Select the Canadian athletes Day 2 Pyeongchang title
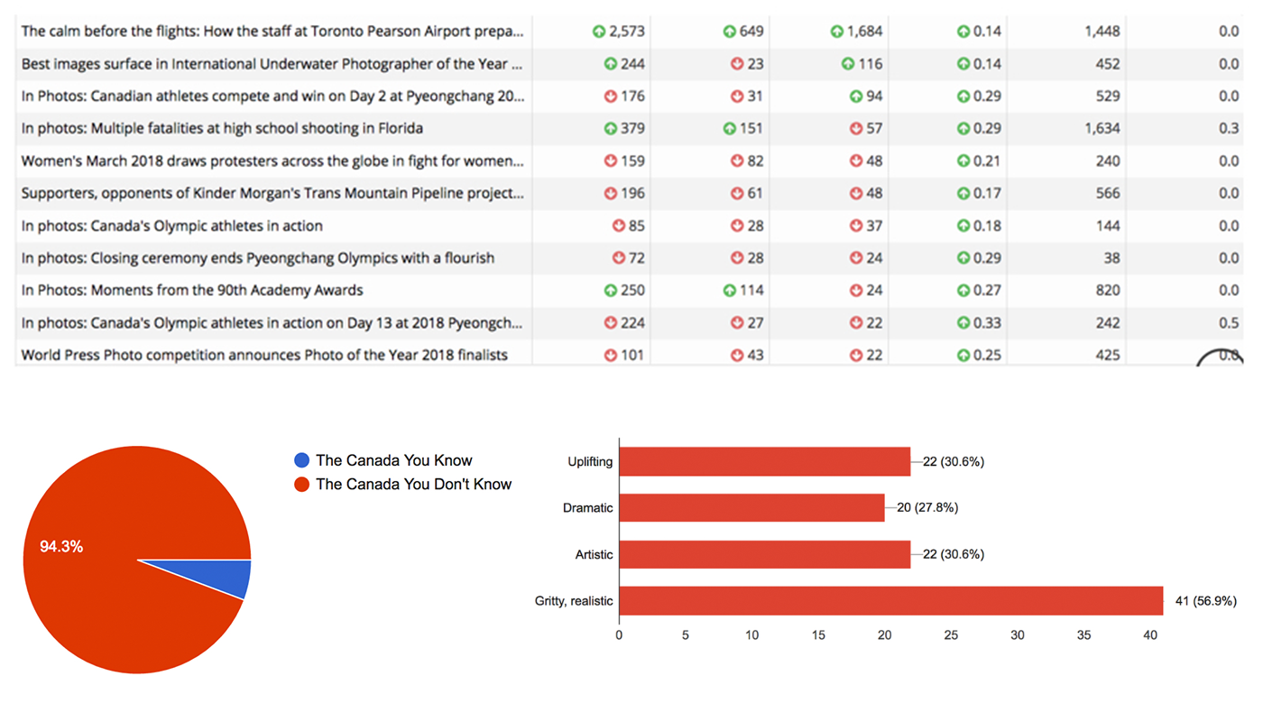Viewport: 1263px width, 704px height. [x=272, y=97]
